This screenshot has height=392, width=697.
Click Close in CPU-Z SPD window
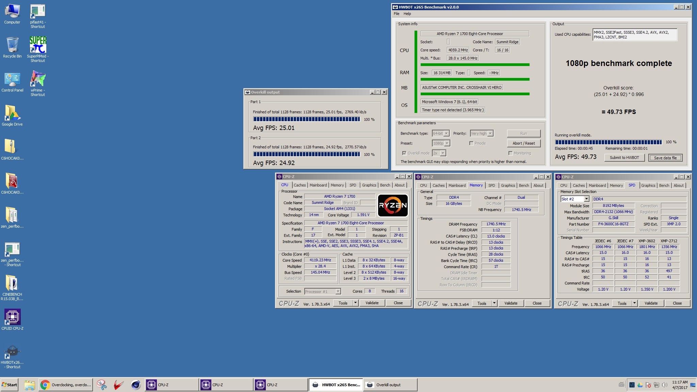point(677,303)
